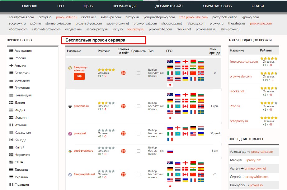Click the Japan flag in free.proxy-sale.com GEO cell
This screenshot has width=287, height=190.
(170, 85)
